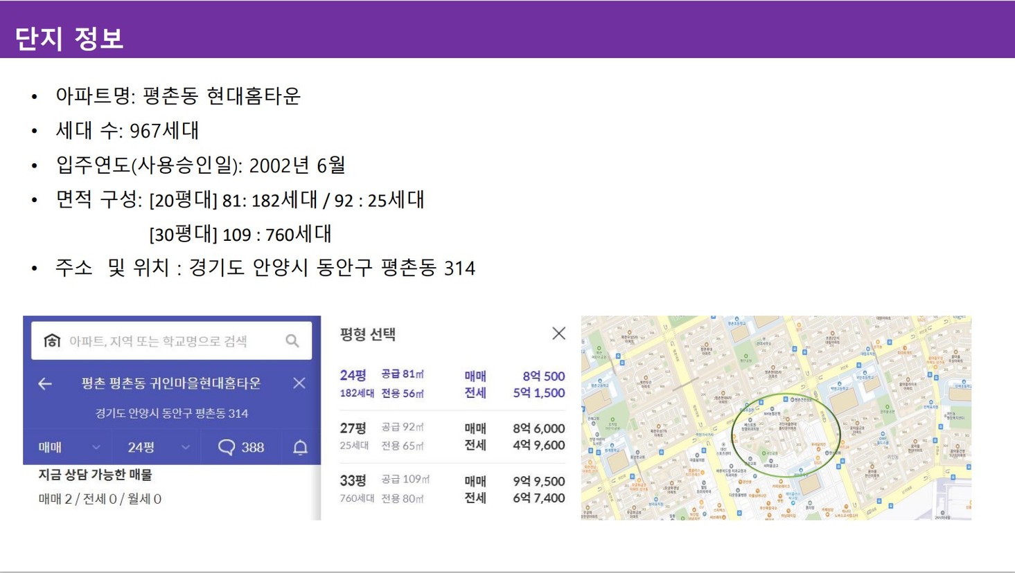Click the 9억 9,500 sale price

coord(538,481)
